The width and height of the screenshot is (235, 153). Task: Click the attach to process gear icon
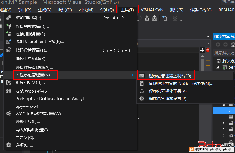click(9, 18)
